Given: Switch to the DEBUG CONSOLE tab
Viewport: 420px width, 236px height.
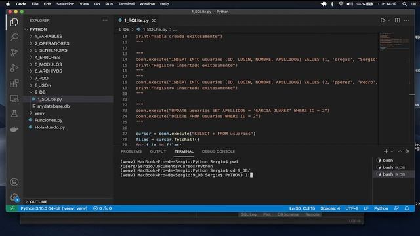Looking at the screenshot, I should (219, 151).
